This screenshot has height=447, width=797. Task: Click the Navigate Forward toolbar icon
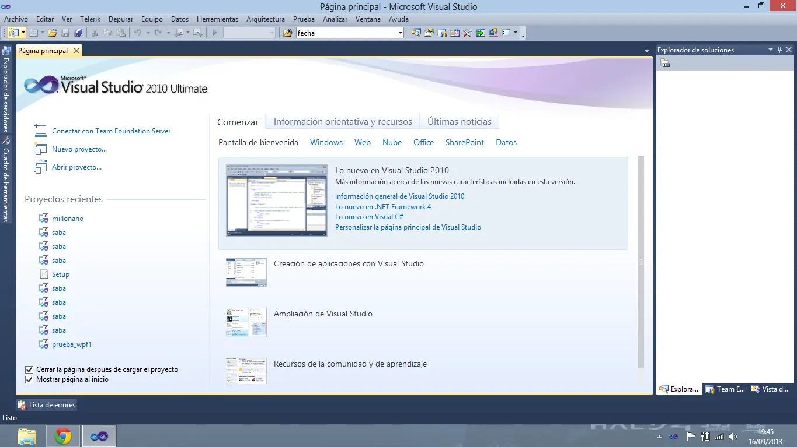coord(197,33)
